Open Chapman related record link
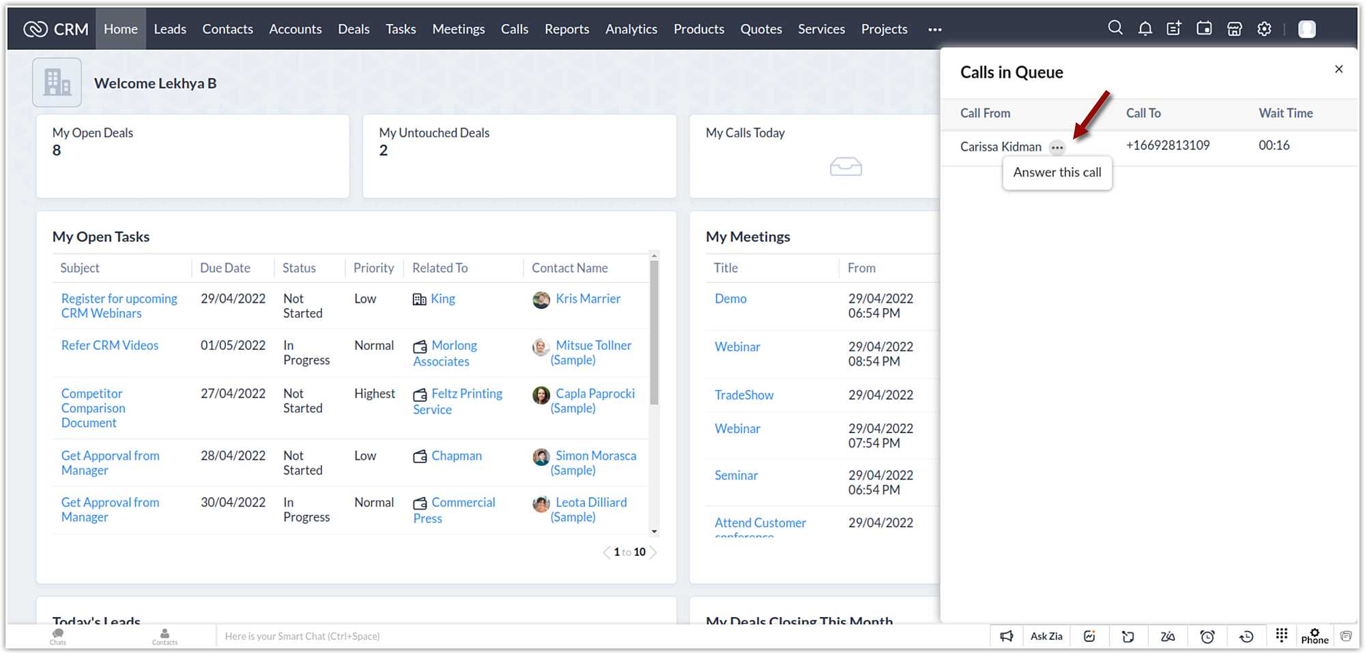 tap(457, 456)
